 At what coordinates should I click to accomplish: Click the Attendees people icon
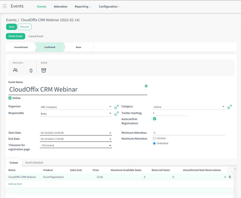(x=15, y=70)
